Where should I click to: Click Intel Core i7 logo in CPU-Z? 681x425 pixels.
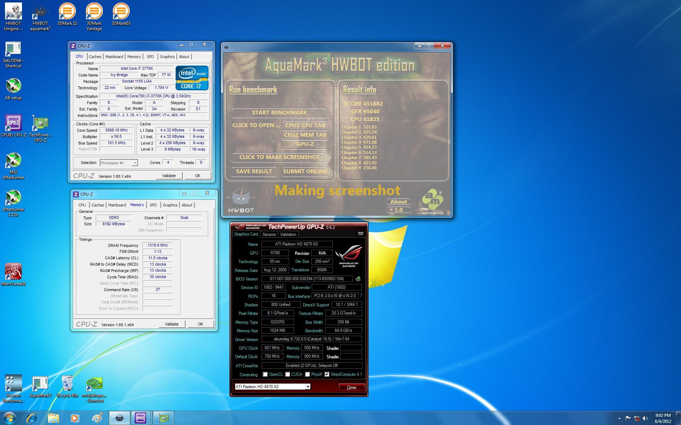click(x=192, y=78)
